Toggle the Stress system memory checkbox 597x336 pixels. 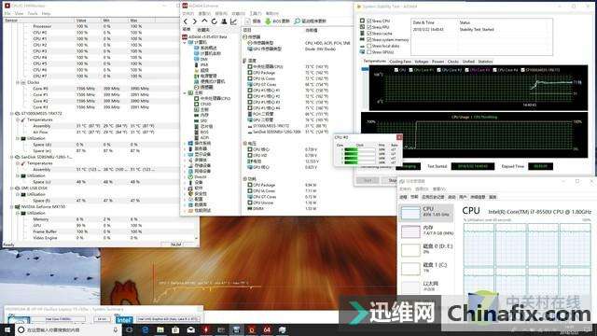pyautogui.click(x=369, y=39)
